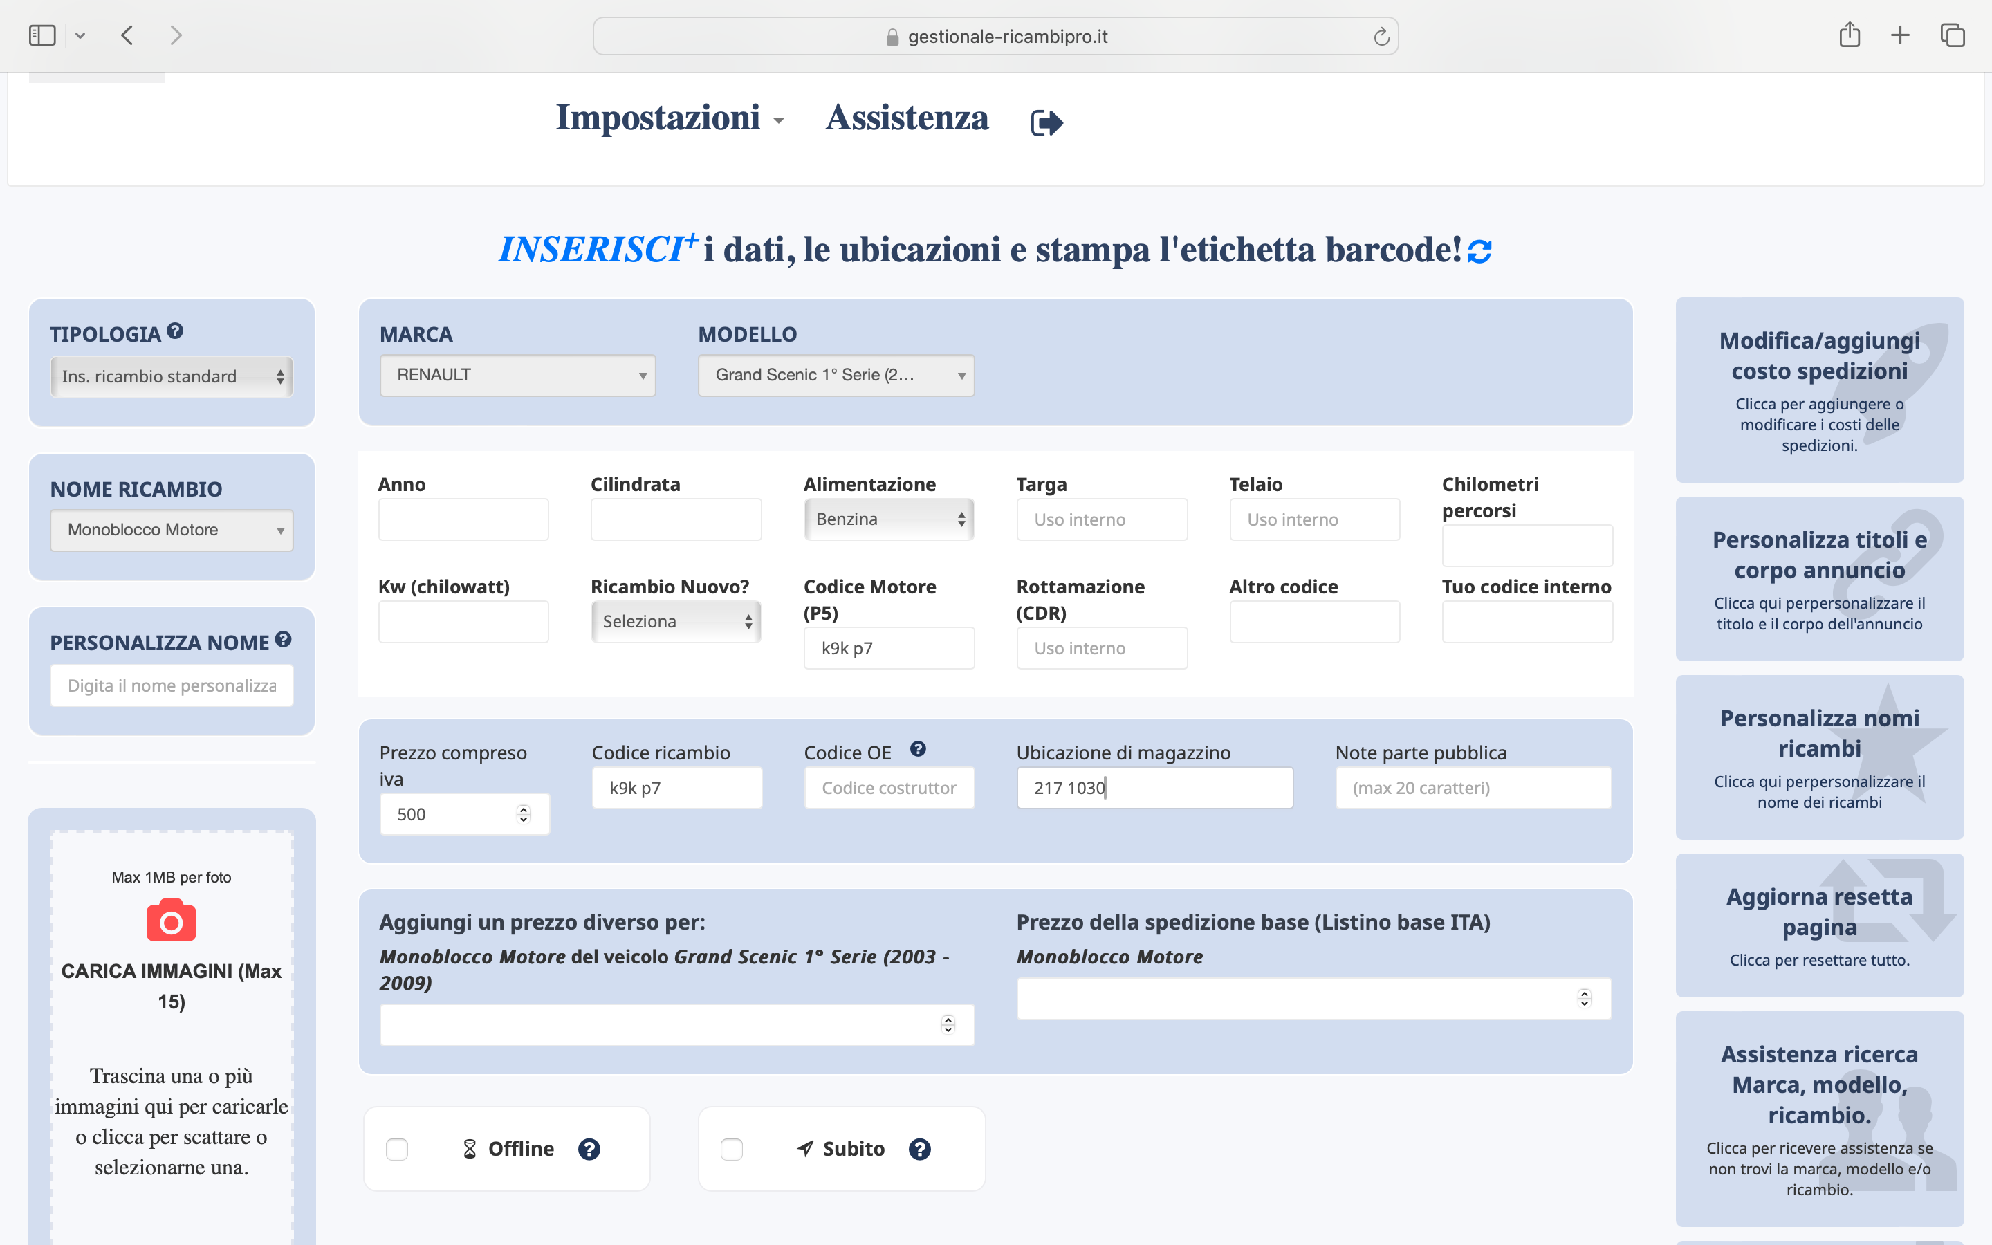1992x1245 pixels.
Task: Show the tab overview icon
Action: pos(1953,35)
